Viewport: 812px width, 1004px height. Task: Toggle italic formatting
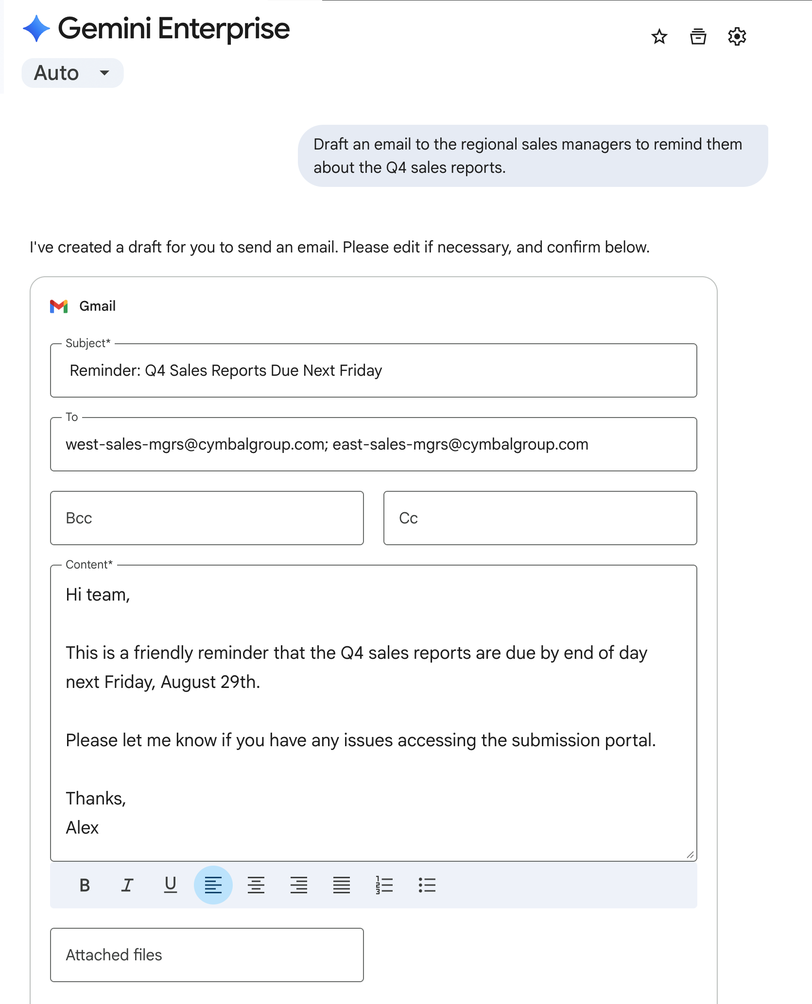click(x=127, y=885)
